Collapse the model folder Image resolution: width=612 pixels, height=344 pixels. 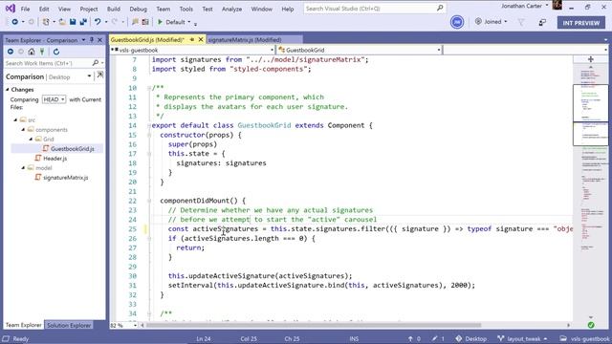23,168
